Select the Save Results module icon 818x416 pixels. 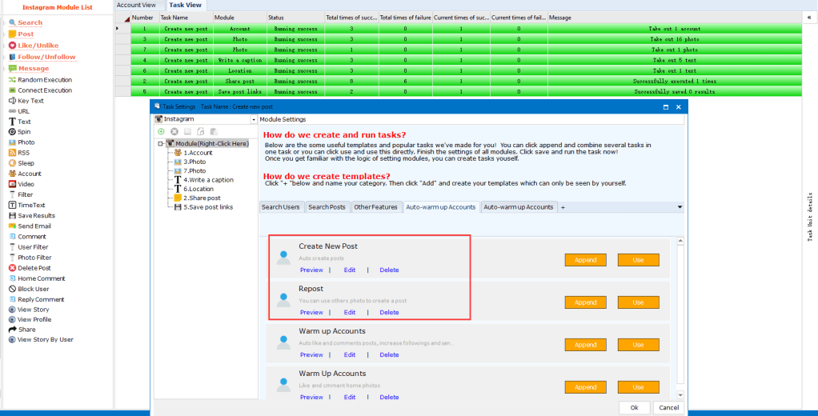(x=12, y=216)
